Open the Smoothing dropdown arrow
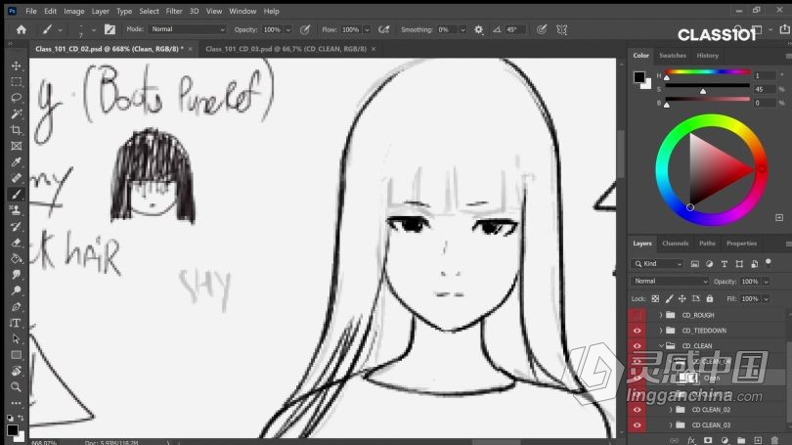Screen dimensions: 792x445 pos(462,29)
